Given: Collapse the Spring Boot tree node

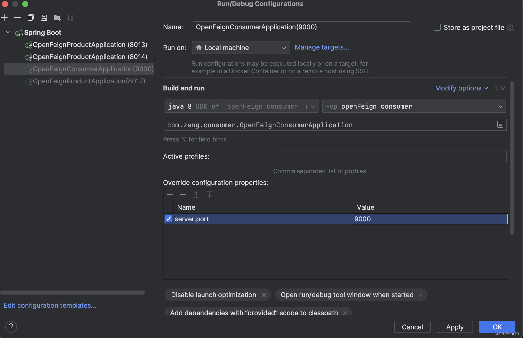Looking at the screenshot, I should click(8, 32).
